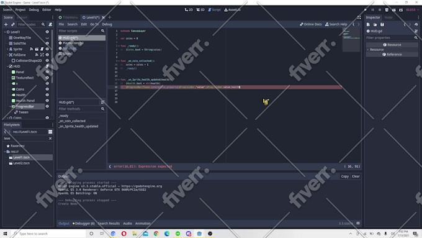The image size is (422, 238).
Task: Play the edited scene icon
Action: (393, 10)
